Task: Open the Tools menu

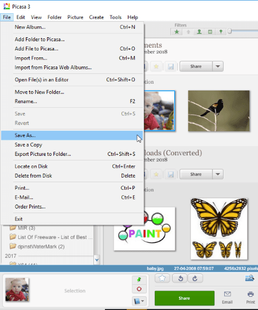Action: pyautogui.click(x=116, y=17)
